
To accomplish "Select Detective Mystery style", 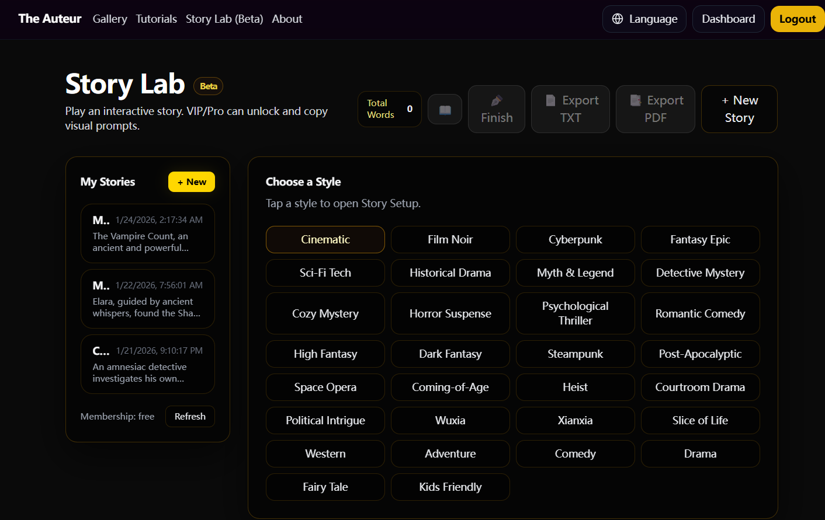I will click(701, 273).
